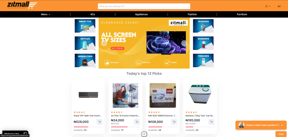Open the orange Chat button
Viewport: 288px width, 137px height.
point(281,134)
